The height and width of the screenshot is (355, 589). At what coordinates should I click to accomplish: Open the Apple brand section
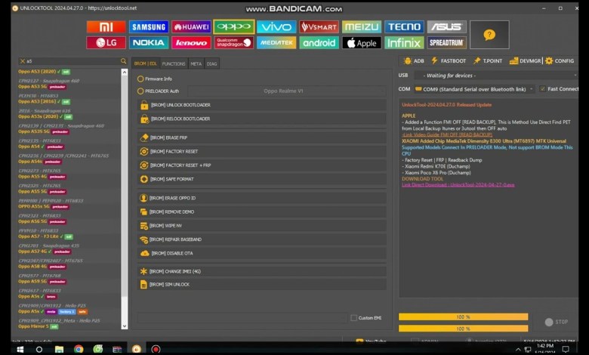[362, 43]
